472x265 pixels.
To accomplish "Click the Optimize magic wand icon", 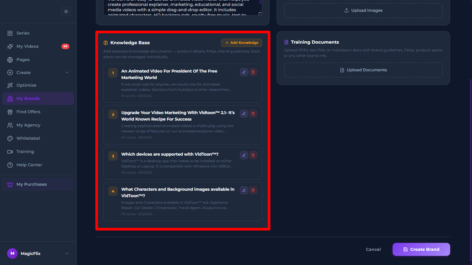I will pos(10,85).
